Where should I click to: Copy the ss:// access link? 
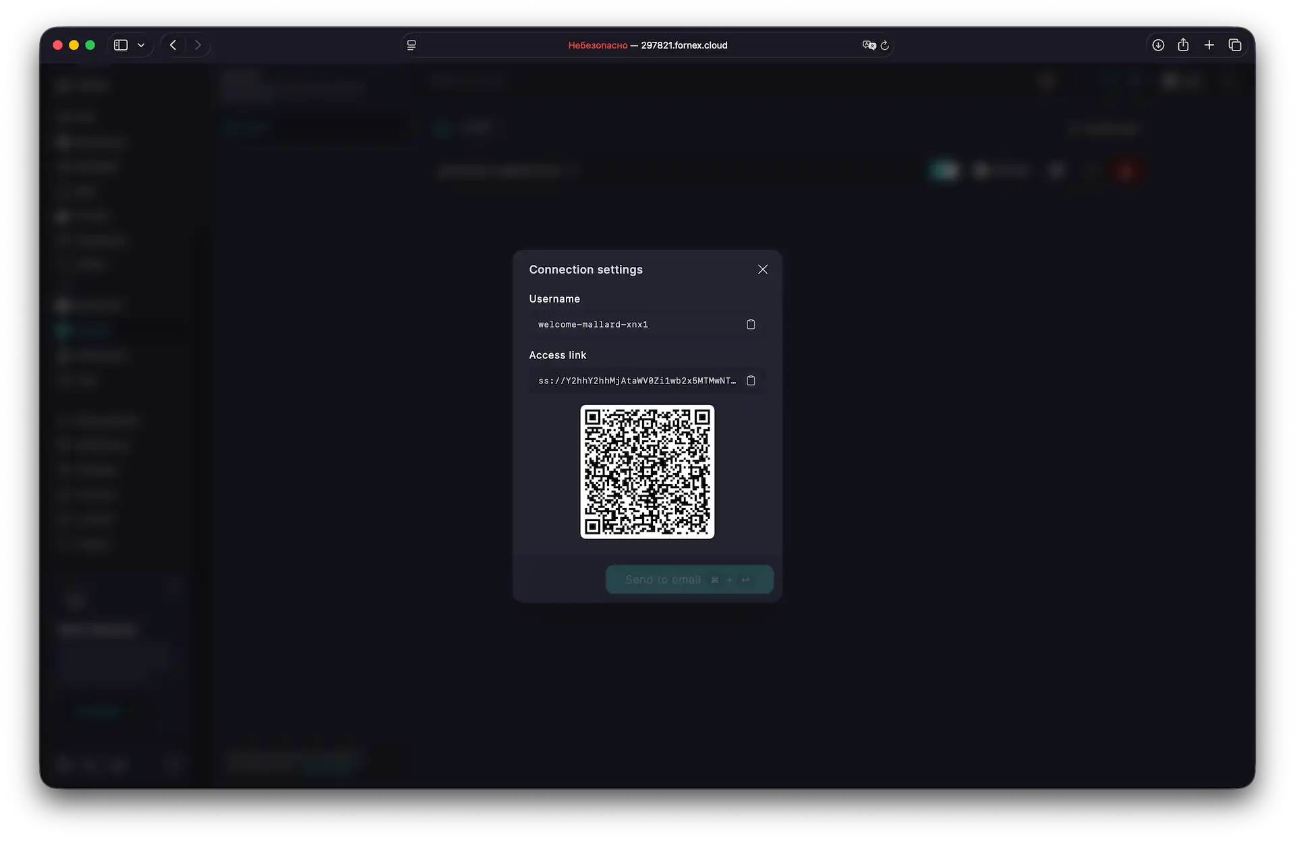click(x=751, y=380)
